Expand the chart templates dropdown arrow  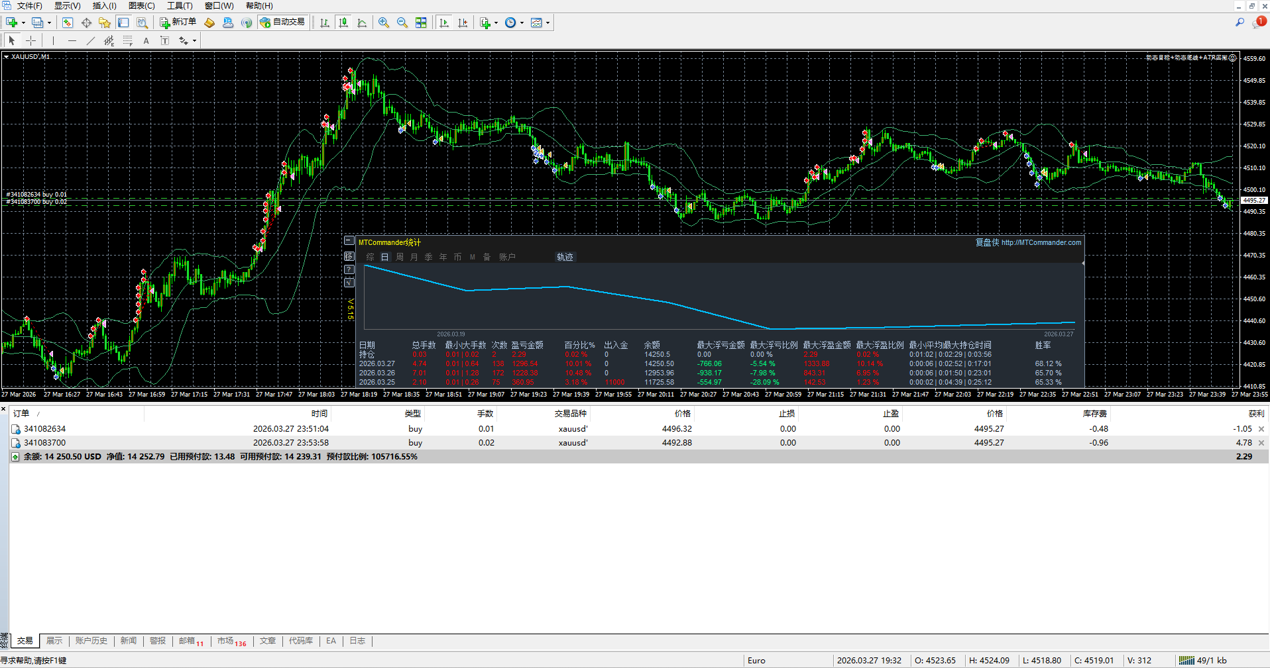(x=548, y=23)
